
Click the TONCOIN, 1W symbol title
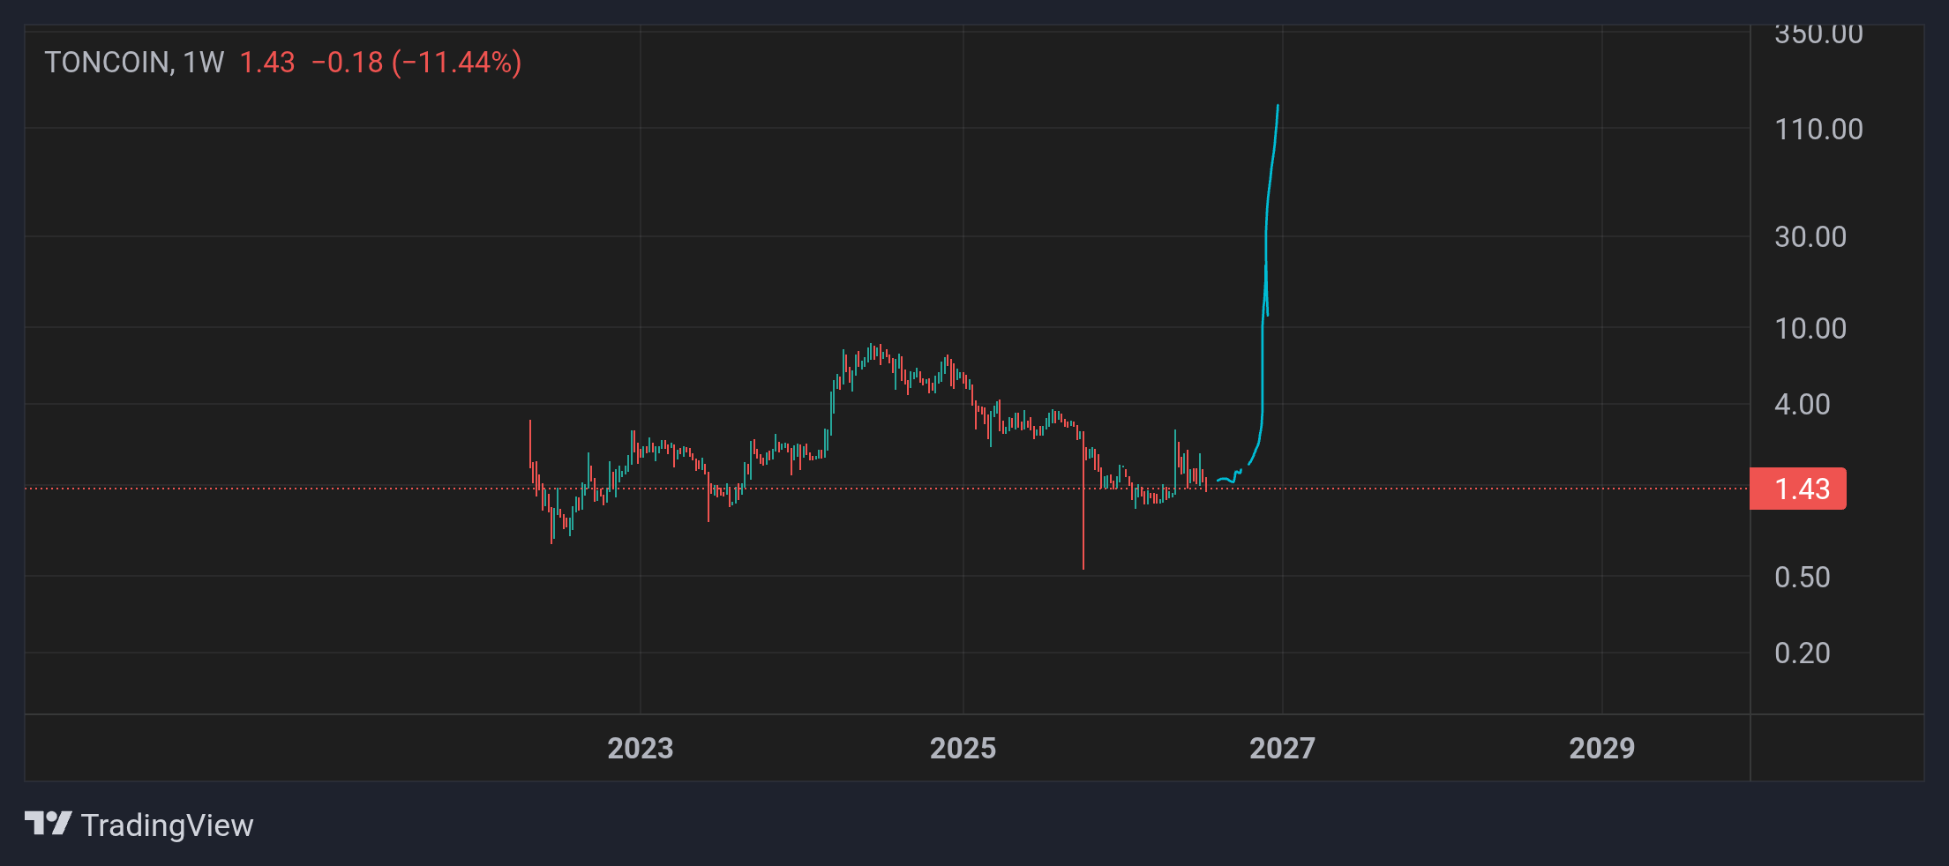(134, 63)
